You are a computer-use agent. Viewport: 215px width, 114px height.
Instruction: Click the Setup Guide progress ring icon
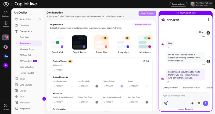(39, 19)
